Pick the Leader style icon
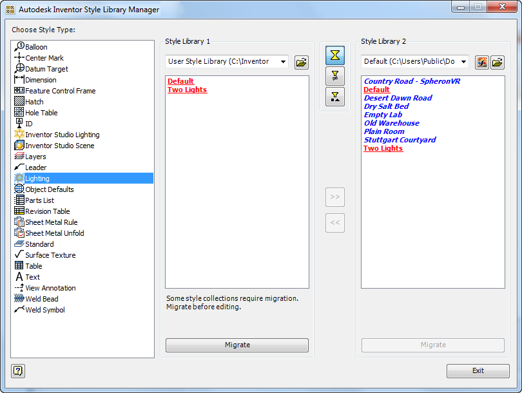Screen dimensions: 522x393 coord(19,168)
